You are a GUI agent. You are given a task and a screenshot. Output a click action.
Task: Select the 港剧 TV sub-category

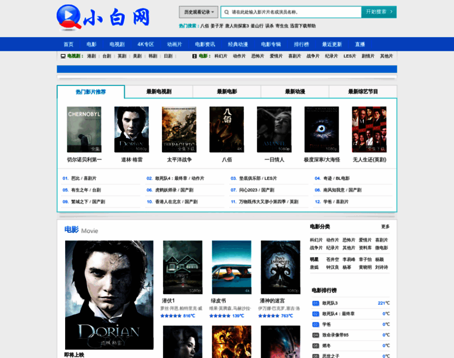tap(91, 56)
